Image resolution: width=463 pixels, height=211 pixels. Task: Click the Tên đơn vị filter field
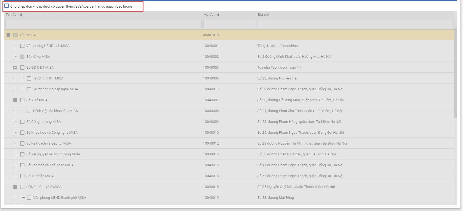[x=103, y=24]
